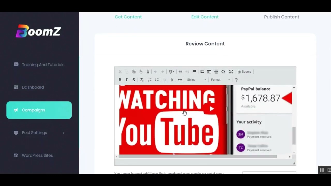This screenshot has width=331, height=186.
Task: Click the Campaigns megaphone icon
Action: [x=16, y=110]
